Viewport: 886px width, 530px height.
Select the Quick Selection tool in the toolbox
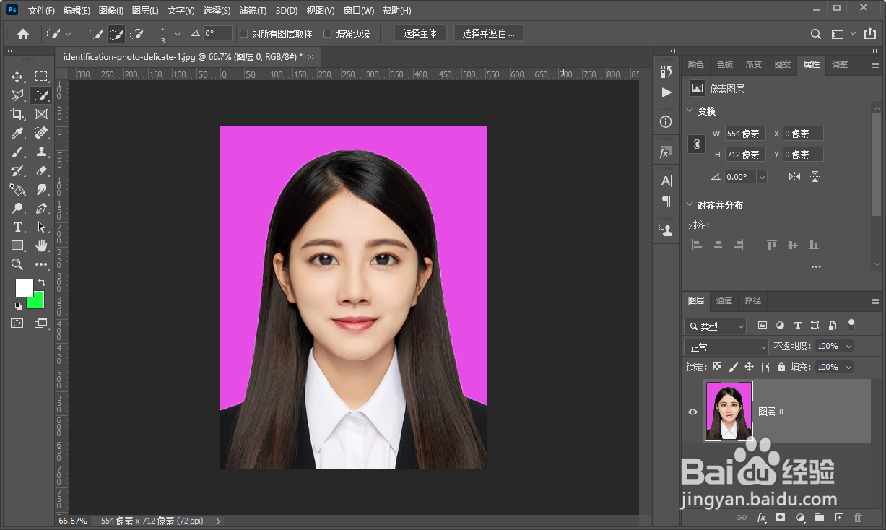(x=41, y=95)
